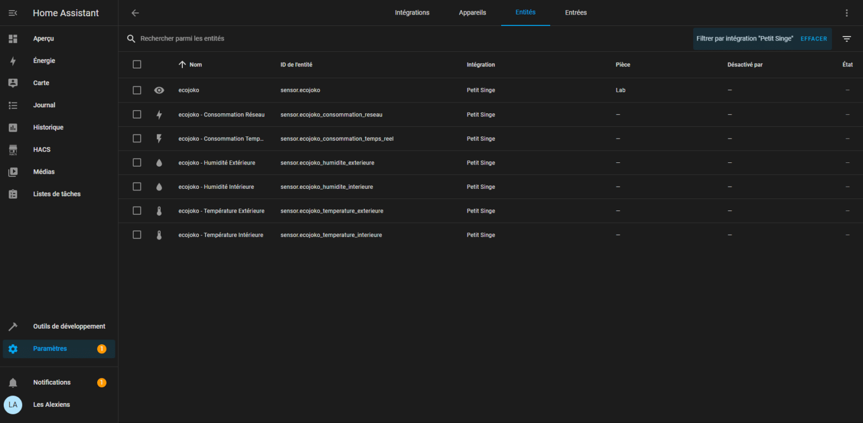The image size is (863, 423).
Task: Open the Énergie panel
Action: pos(44,61)
